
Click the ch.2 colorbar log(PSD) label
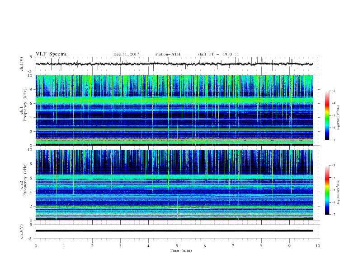(x=339, y=192)
